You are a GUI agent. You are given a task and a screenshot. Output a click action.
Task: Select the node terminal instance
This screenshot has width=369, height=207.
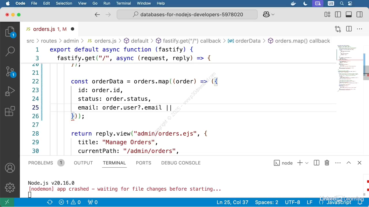pyautogui.click(x=283, y=163)
